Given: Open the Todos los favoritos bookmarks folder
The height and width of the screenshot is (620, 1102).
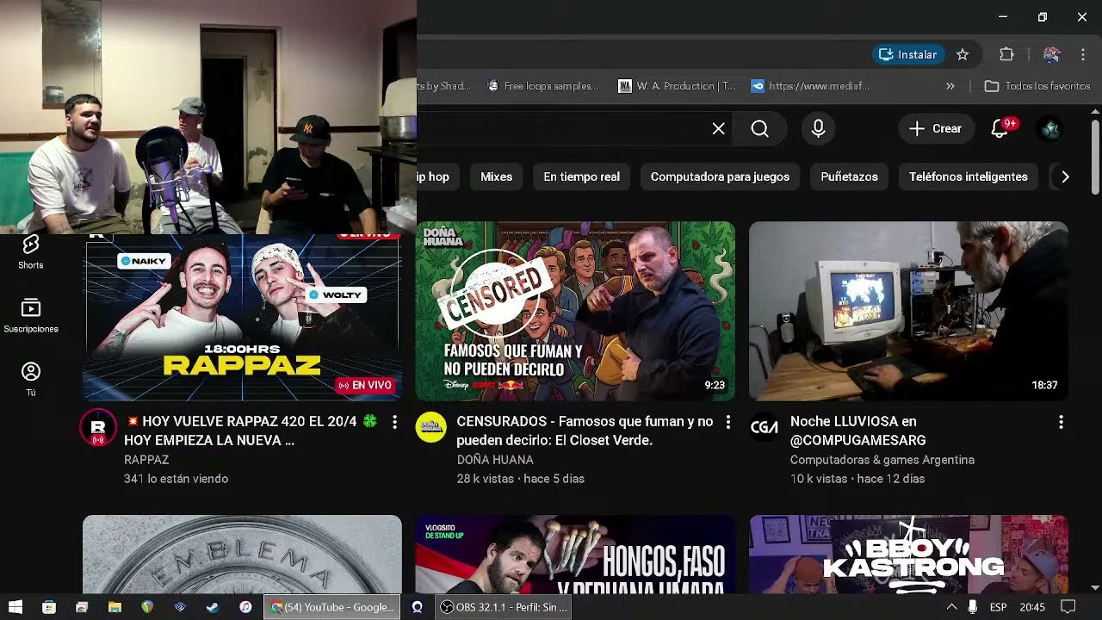Looking at the screenshot, I should pos(1037,86).
